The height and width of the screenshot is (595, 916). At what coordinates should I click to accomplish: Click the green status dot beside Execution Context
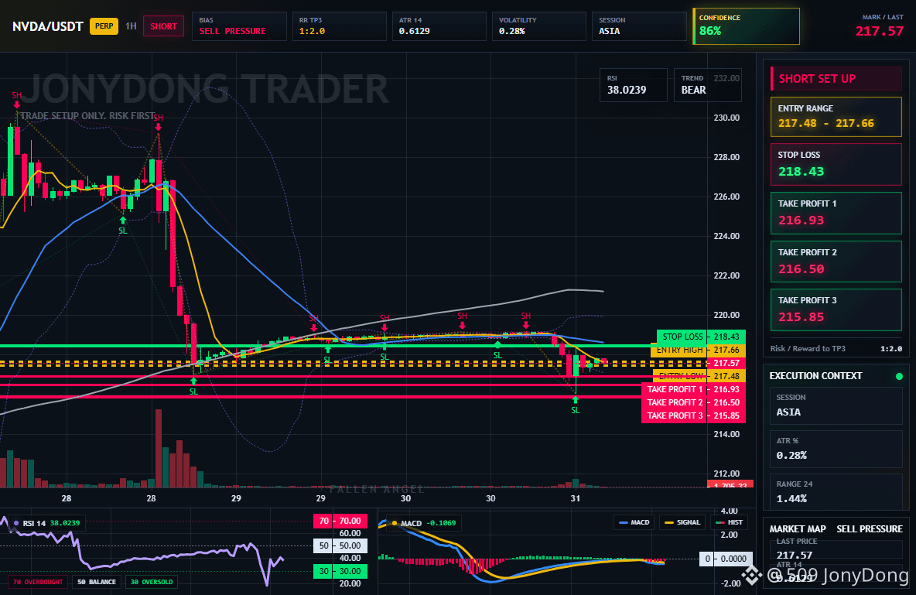click(899, 376)
